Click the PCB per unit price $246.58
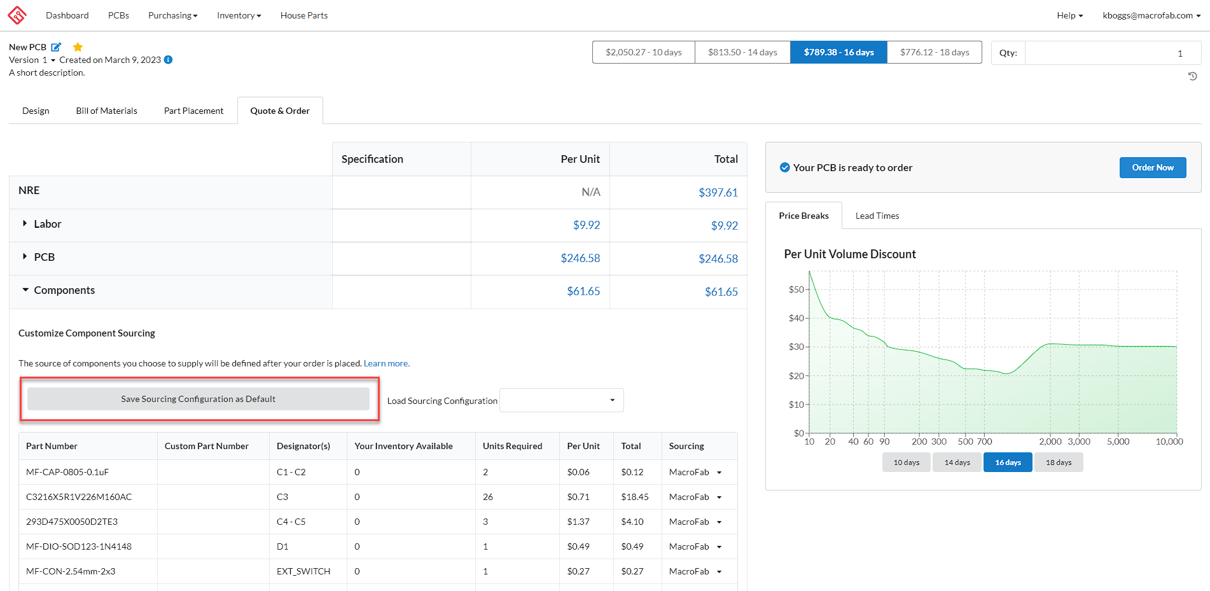This screenshot has width=1210, height=591. pos(580,258)
